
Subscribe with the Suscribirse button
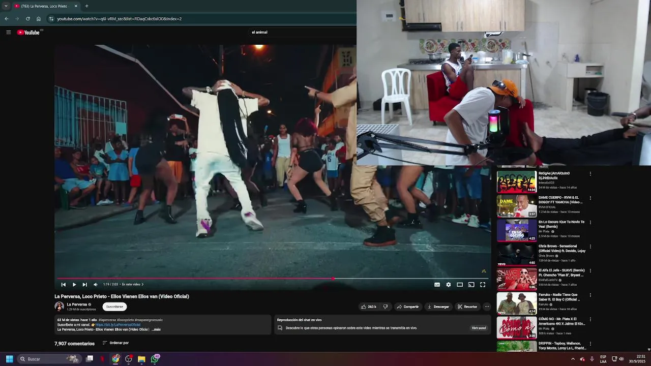[114, 307]
